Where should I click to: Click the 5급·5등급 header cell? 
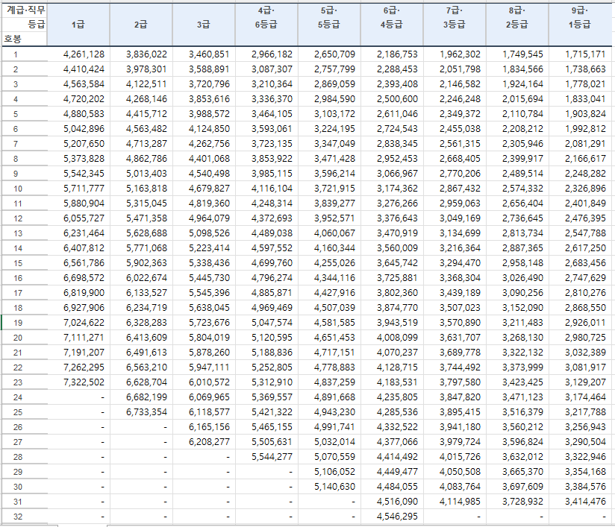(329, 25)
